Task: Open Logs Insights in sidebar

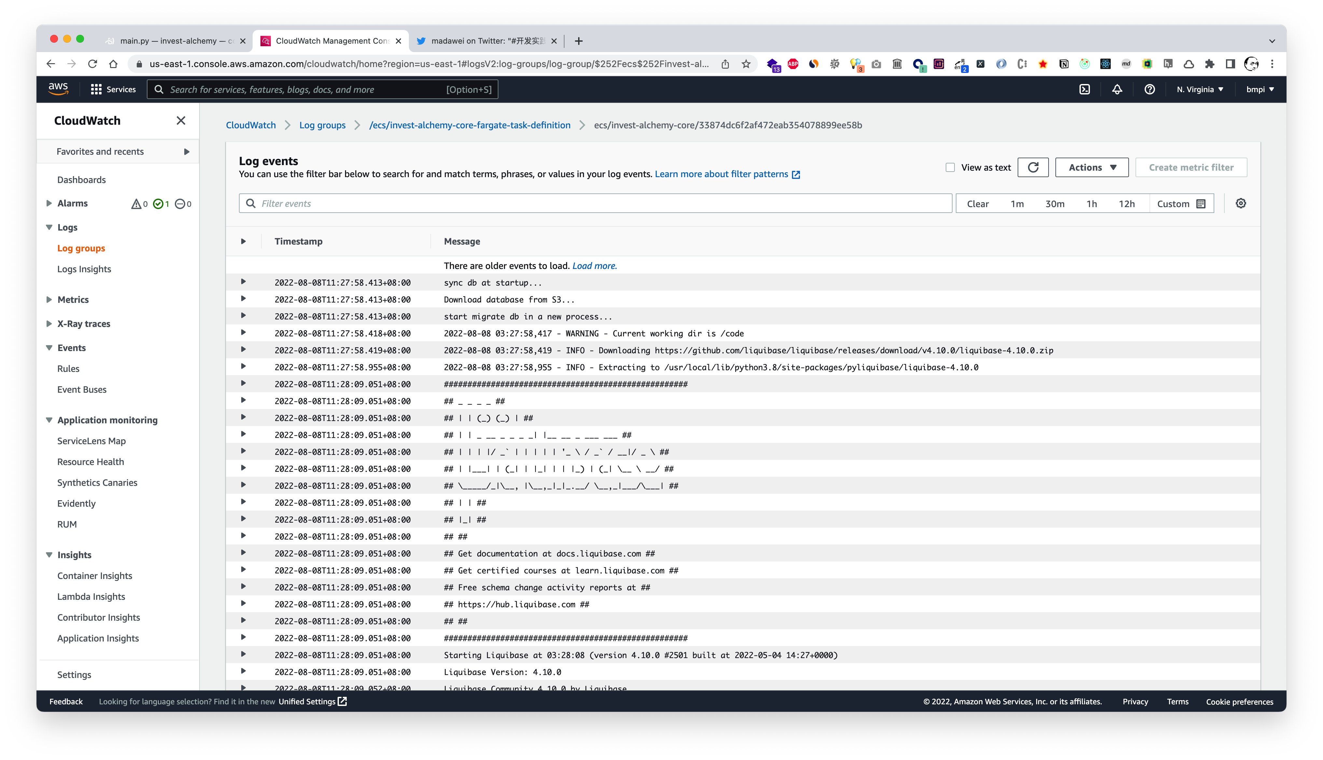Action: pos(84,269)
